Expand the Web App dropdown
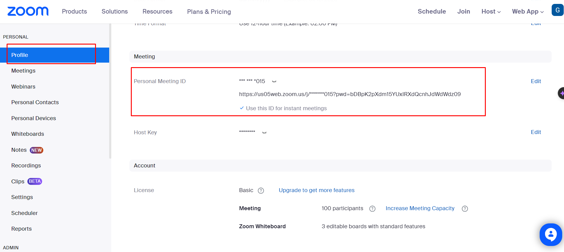The image size is (564, 252). click(528, 11)
